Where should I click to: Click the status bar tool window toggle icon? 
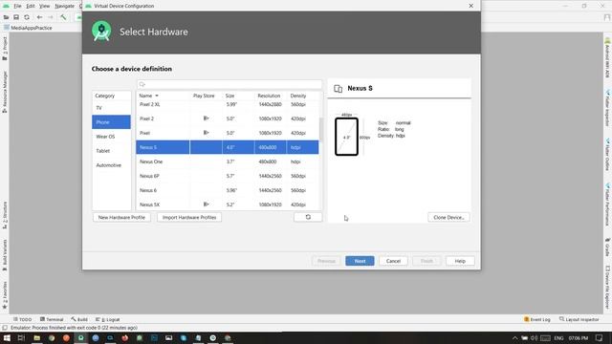[x=5, y=328]
